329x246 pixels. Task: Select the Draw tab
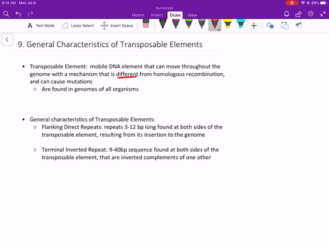[175, 15]
